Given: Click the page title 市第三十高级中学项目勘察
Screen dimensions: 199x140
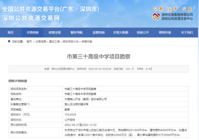Looking at the screenshot, I should tap(99, 56).
